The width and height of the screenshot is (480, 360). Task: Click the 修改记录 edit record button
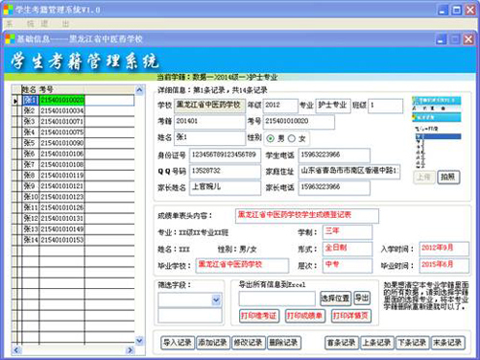[248, 343]
